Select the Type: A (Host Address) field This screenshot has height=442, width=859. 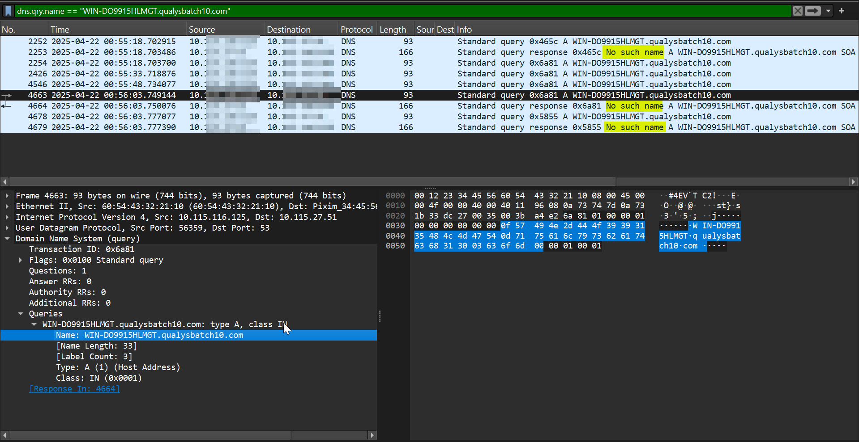click(118, 367)
